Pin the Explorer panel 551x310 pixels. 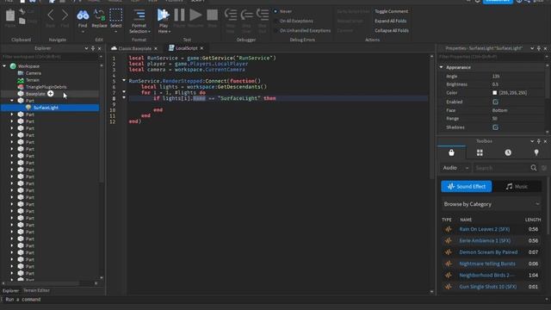(x=93, y=48)
